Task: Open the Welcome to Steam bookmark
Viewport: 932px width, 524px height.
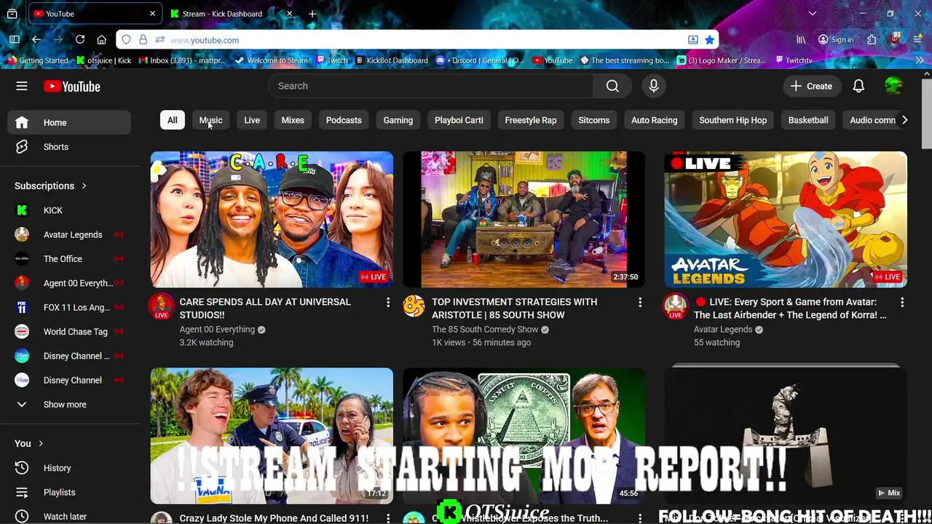Action: coord(272,60)
